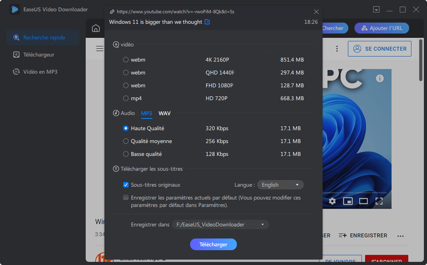
Task: Click SE CONNECTER to sign in
Action: point(379,48)
